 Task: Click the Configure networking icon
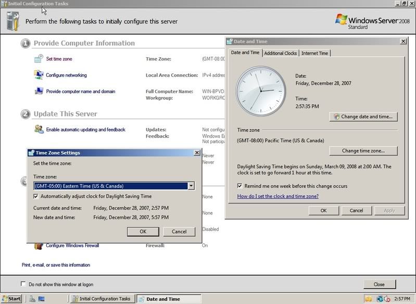[x=39, y=75]
